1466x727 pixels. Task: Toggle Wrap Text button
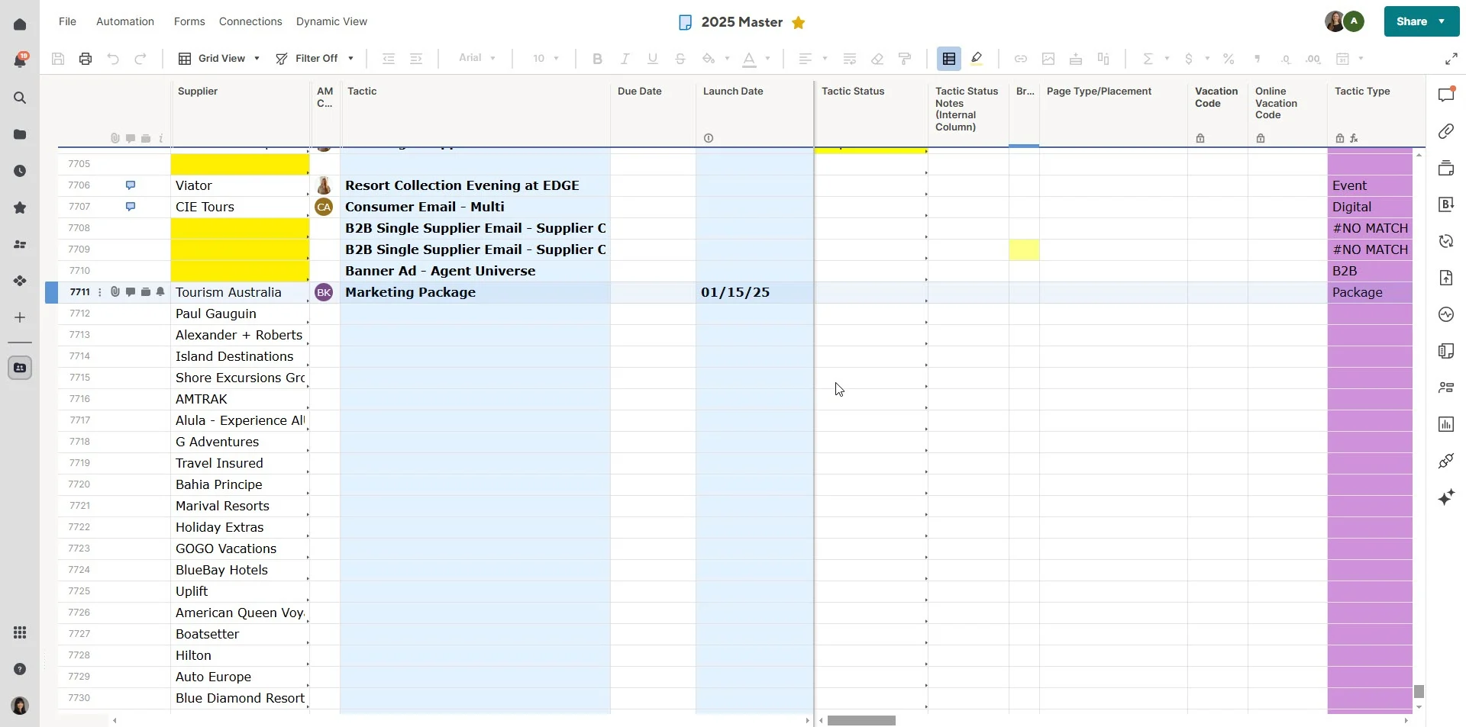(x=850, y=59)
